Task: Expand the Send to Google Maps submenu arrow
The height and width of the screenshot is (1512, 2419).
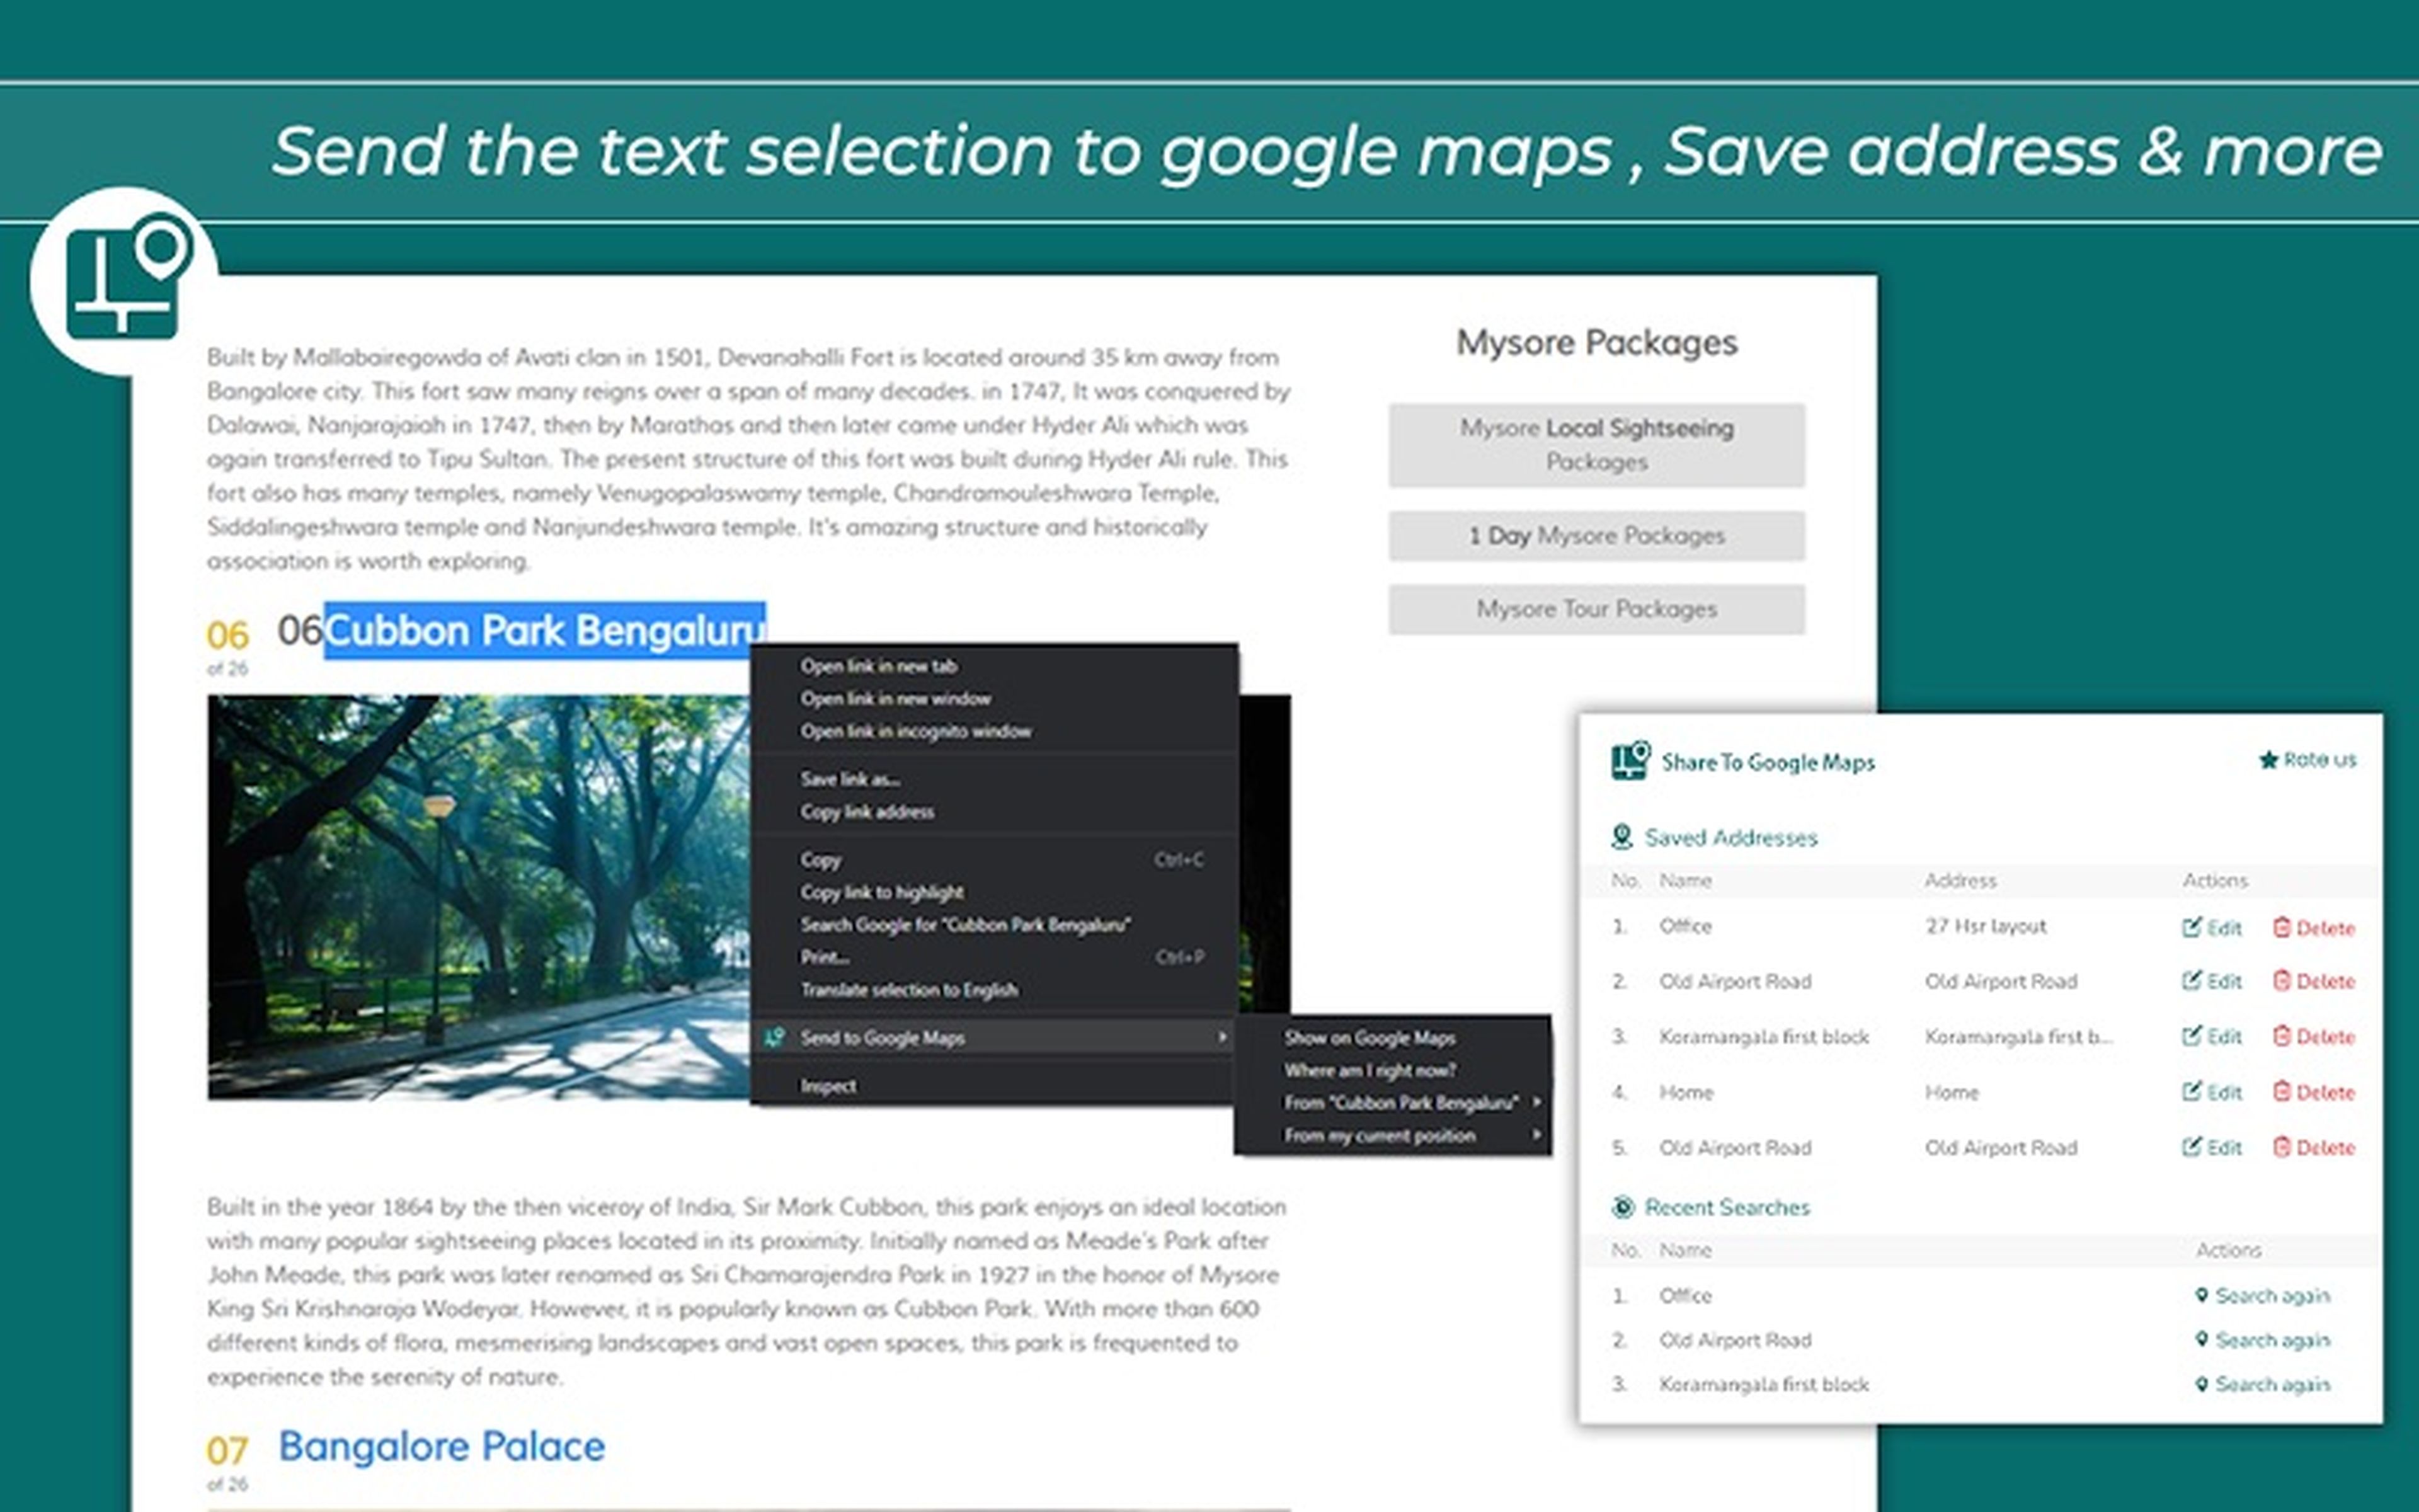Action: pos(1221,1037)
